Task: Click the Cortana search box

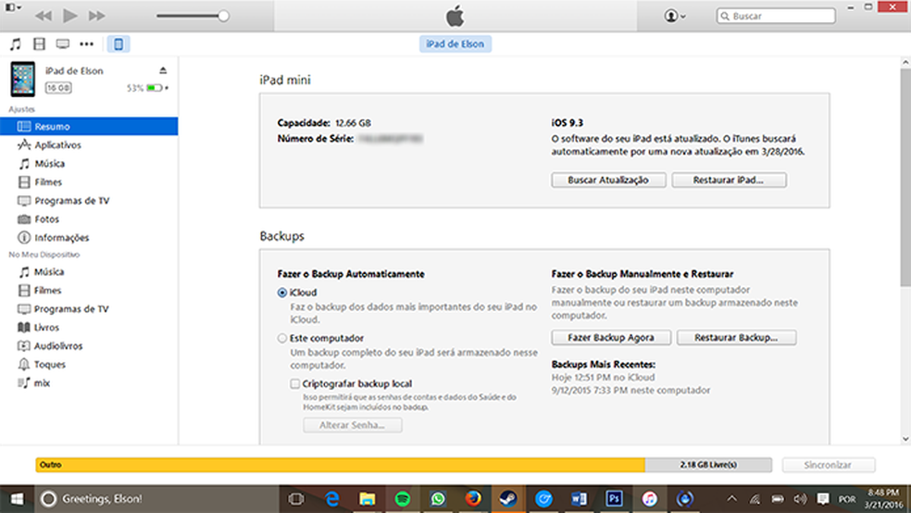Action: coord(156,498)
